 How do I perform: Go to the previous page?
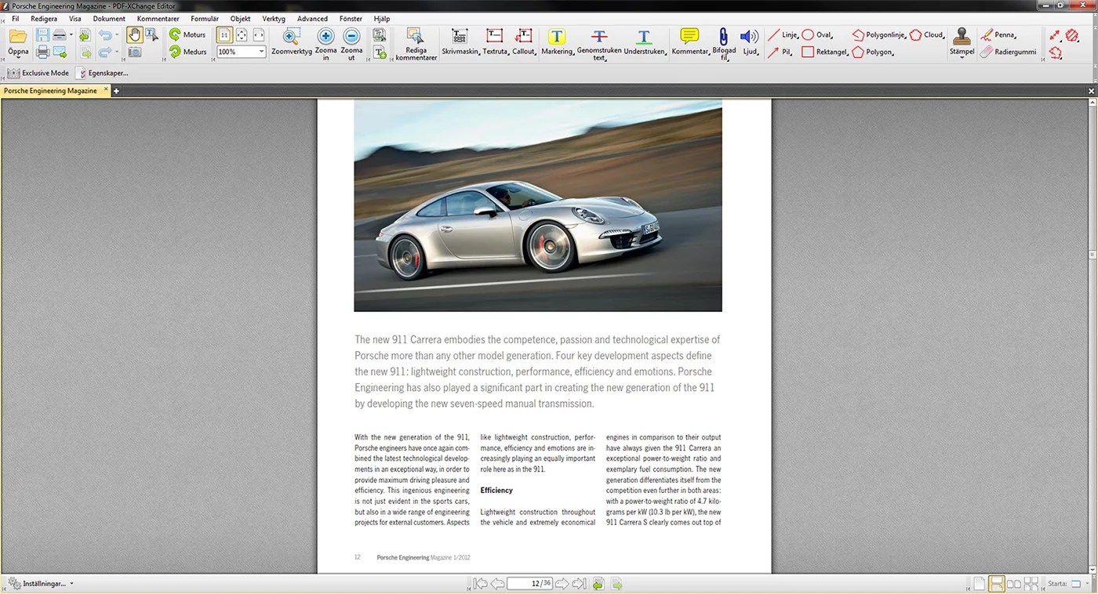pos(497,584)
